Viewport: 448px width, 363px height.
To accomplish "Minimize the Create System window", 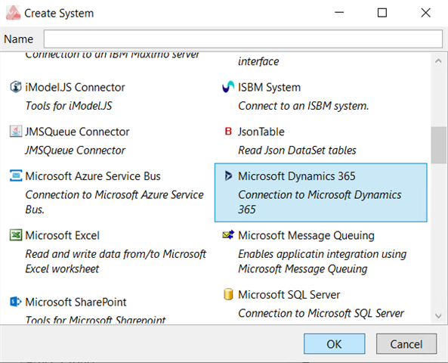I will 339,13.
